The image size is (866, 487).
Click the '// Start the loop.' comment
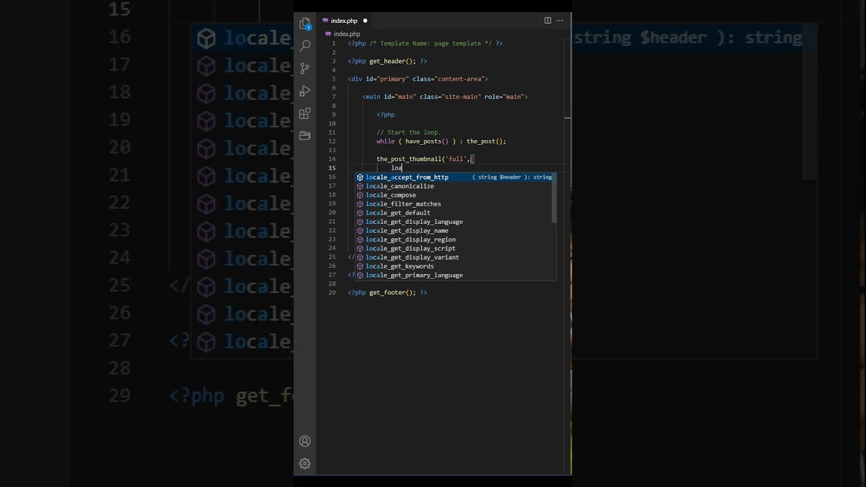coord(409,133)
